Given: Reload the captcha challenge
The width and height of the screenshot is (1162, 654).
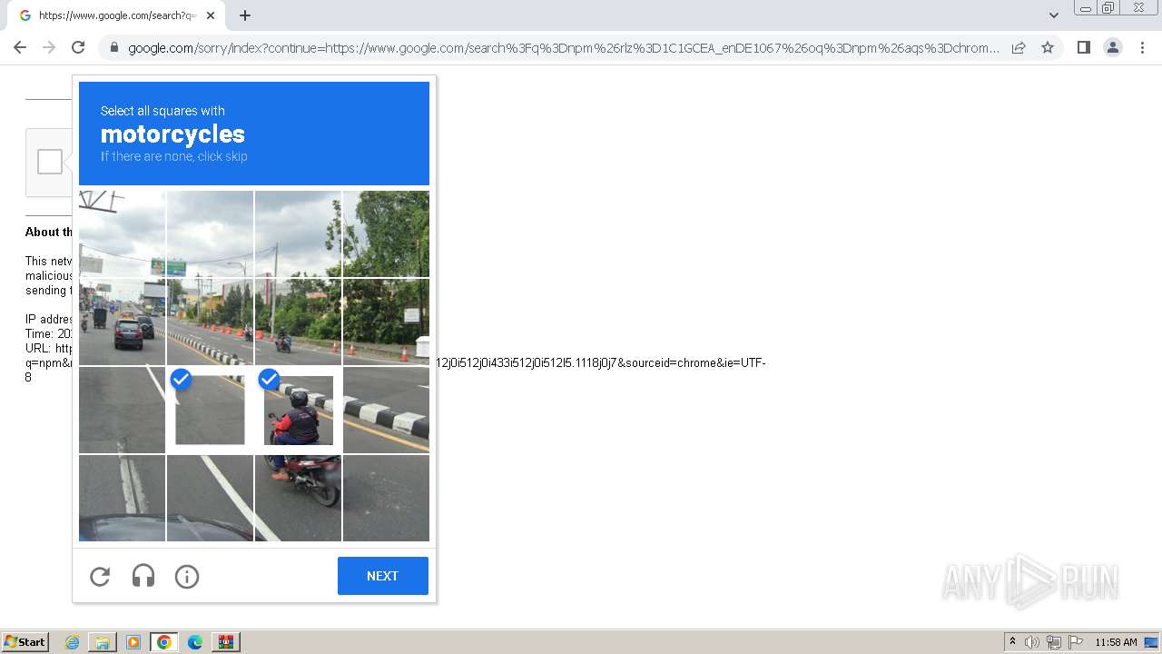Looking at the screenshot, I should [100, 576].
